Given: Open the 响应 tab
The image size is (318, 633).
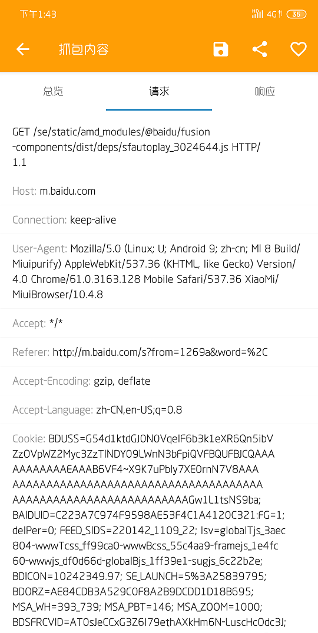Looking at the screenshot, I should point(265,91).
